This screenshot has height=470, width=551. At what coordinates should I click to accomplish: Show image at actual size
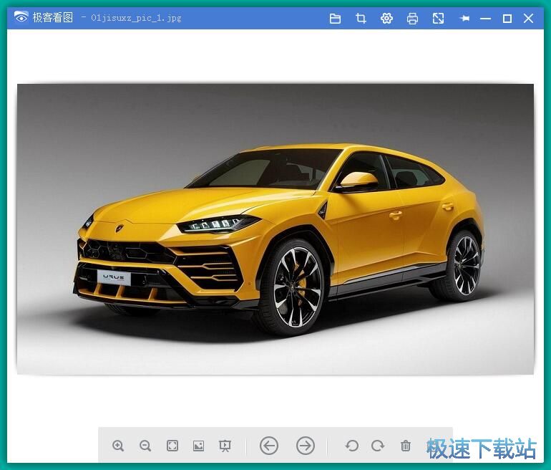[x=198, y=446]
